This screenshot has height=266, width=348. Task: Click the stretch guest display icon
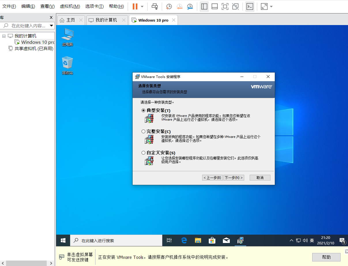pyautogui.click(x=264, y=6)
